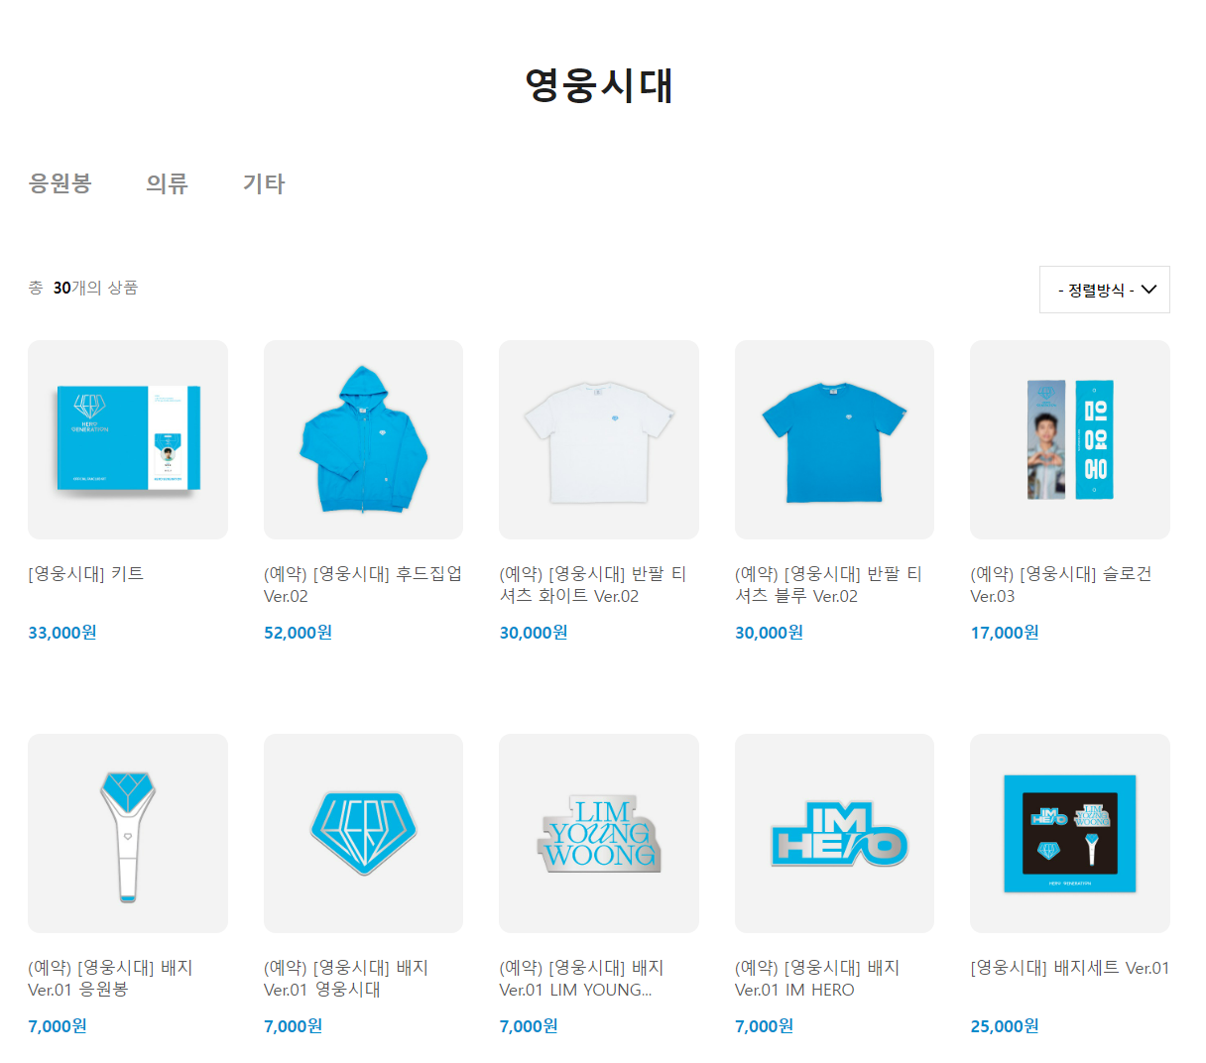View the blue short-sleeve T-shirt image
This screenshot has height=1063, width=1206.
click(834, 440)
